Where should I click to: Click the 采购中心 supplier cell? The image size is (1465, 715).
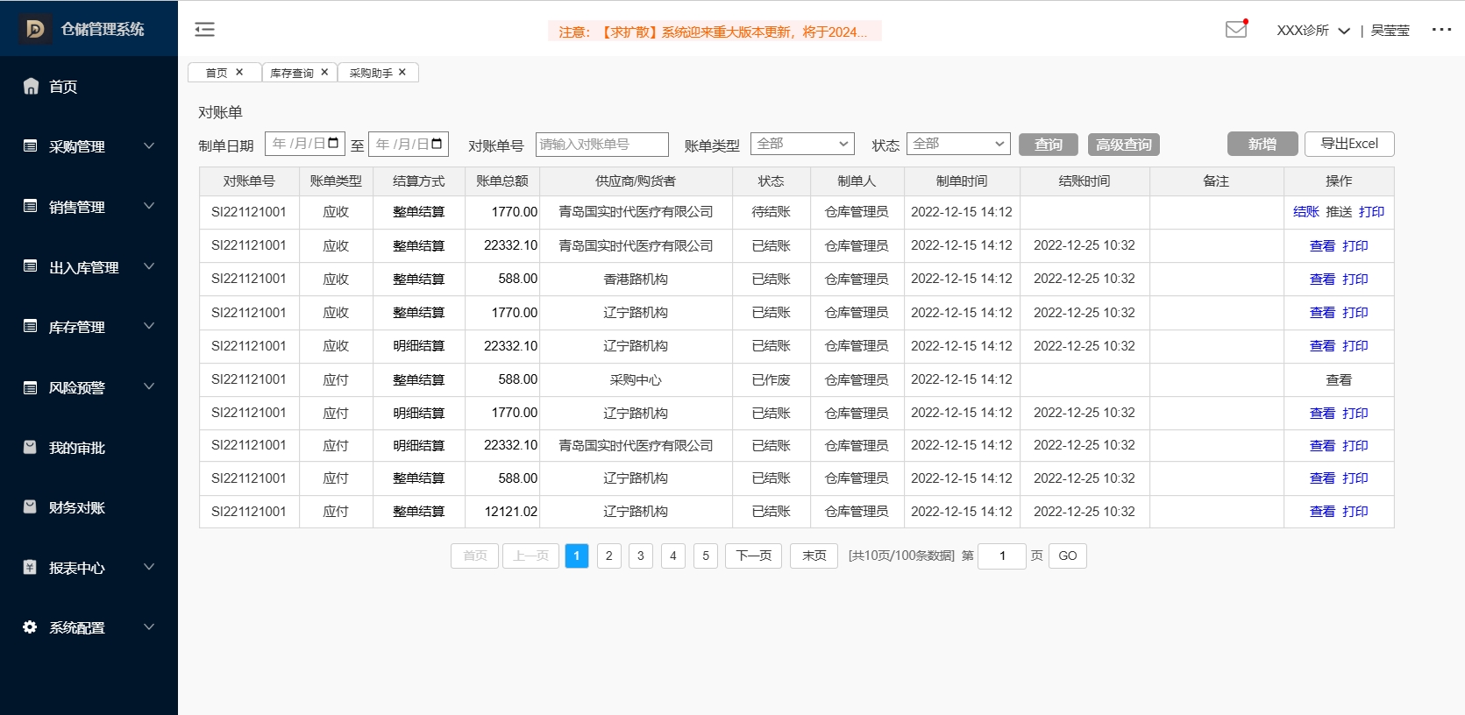[x=636, y=379]
